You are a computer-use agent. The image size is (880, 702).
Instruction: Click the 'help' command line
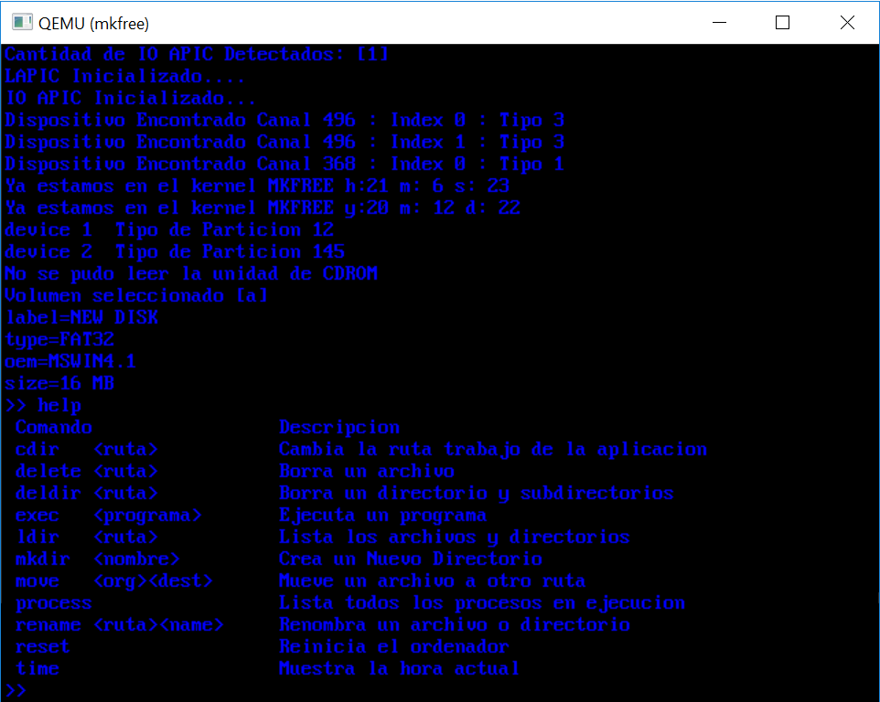[43, 405]
